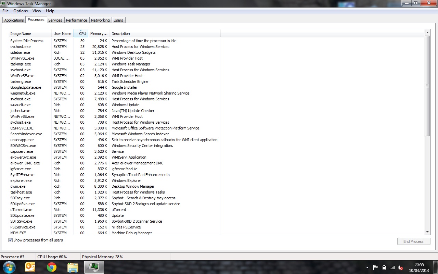Select unsecapp.exe process
Viewport: 438px width, 274px height.
pyautogui.click(x=114, y=140)
